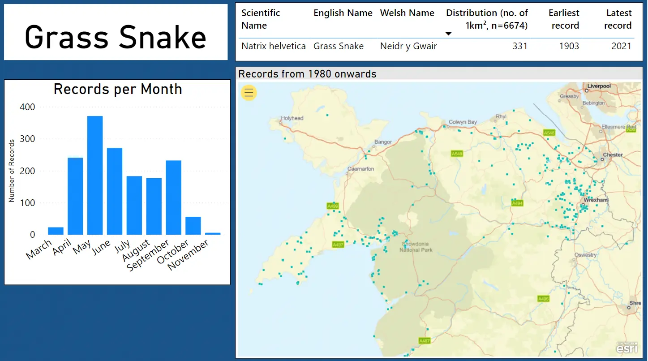The height and width of the screenshot is (361, 648).
Task: Click the Wrexham label on the map
Action: pos(596,200)
